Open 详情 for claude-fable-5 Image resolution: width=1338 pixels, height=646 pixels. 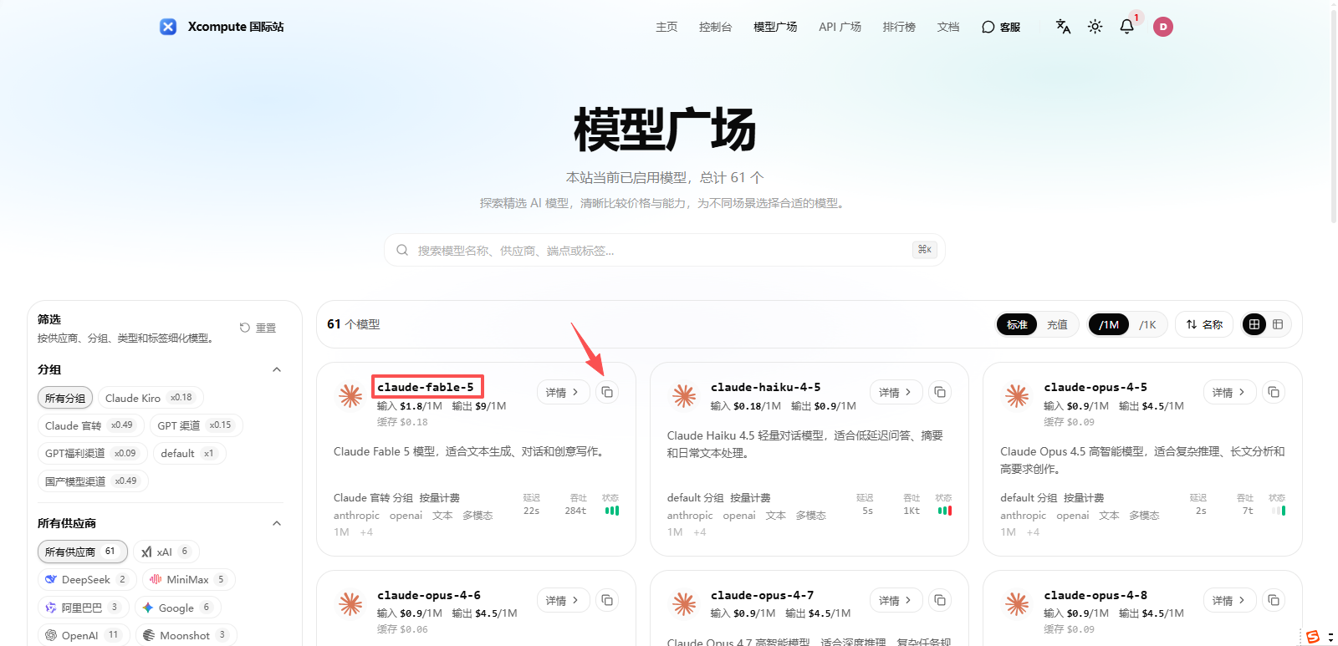coord(563,392)
